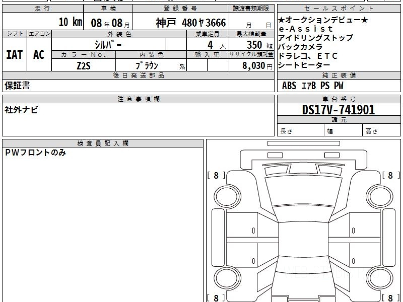
Task: Click the 諸元 header
Action: tap(339, 120)
